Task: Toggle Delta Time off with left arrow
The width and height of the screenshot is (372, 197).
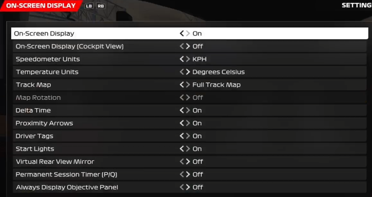Action: [x=182, y=110]
